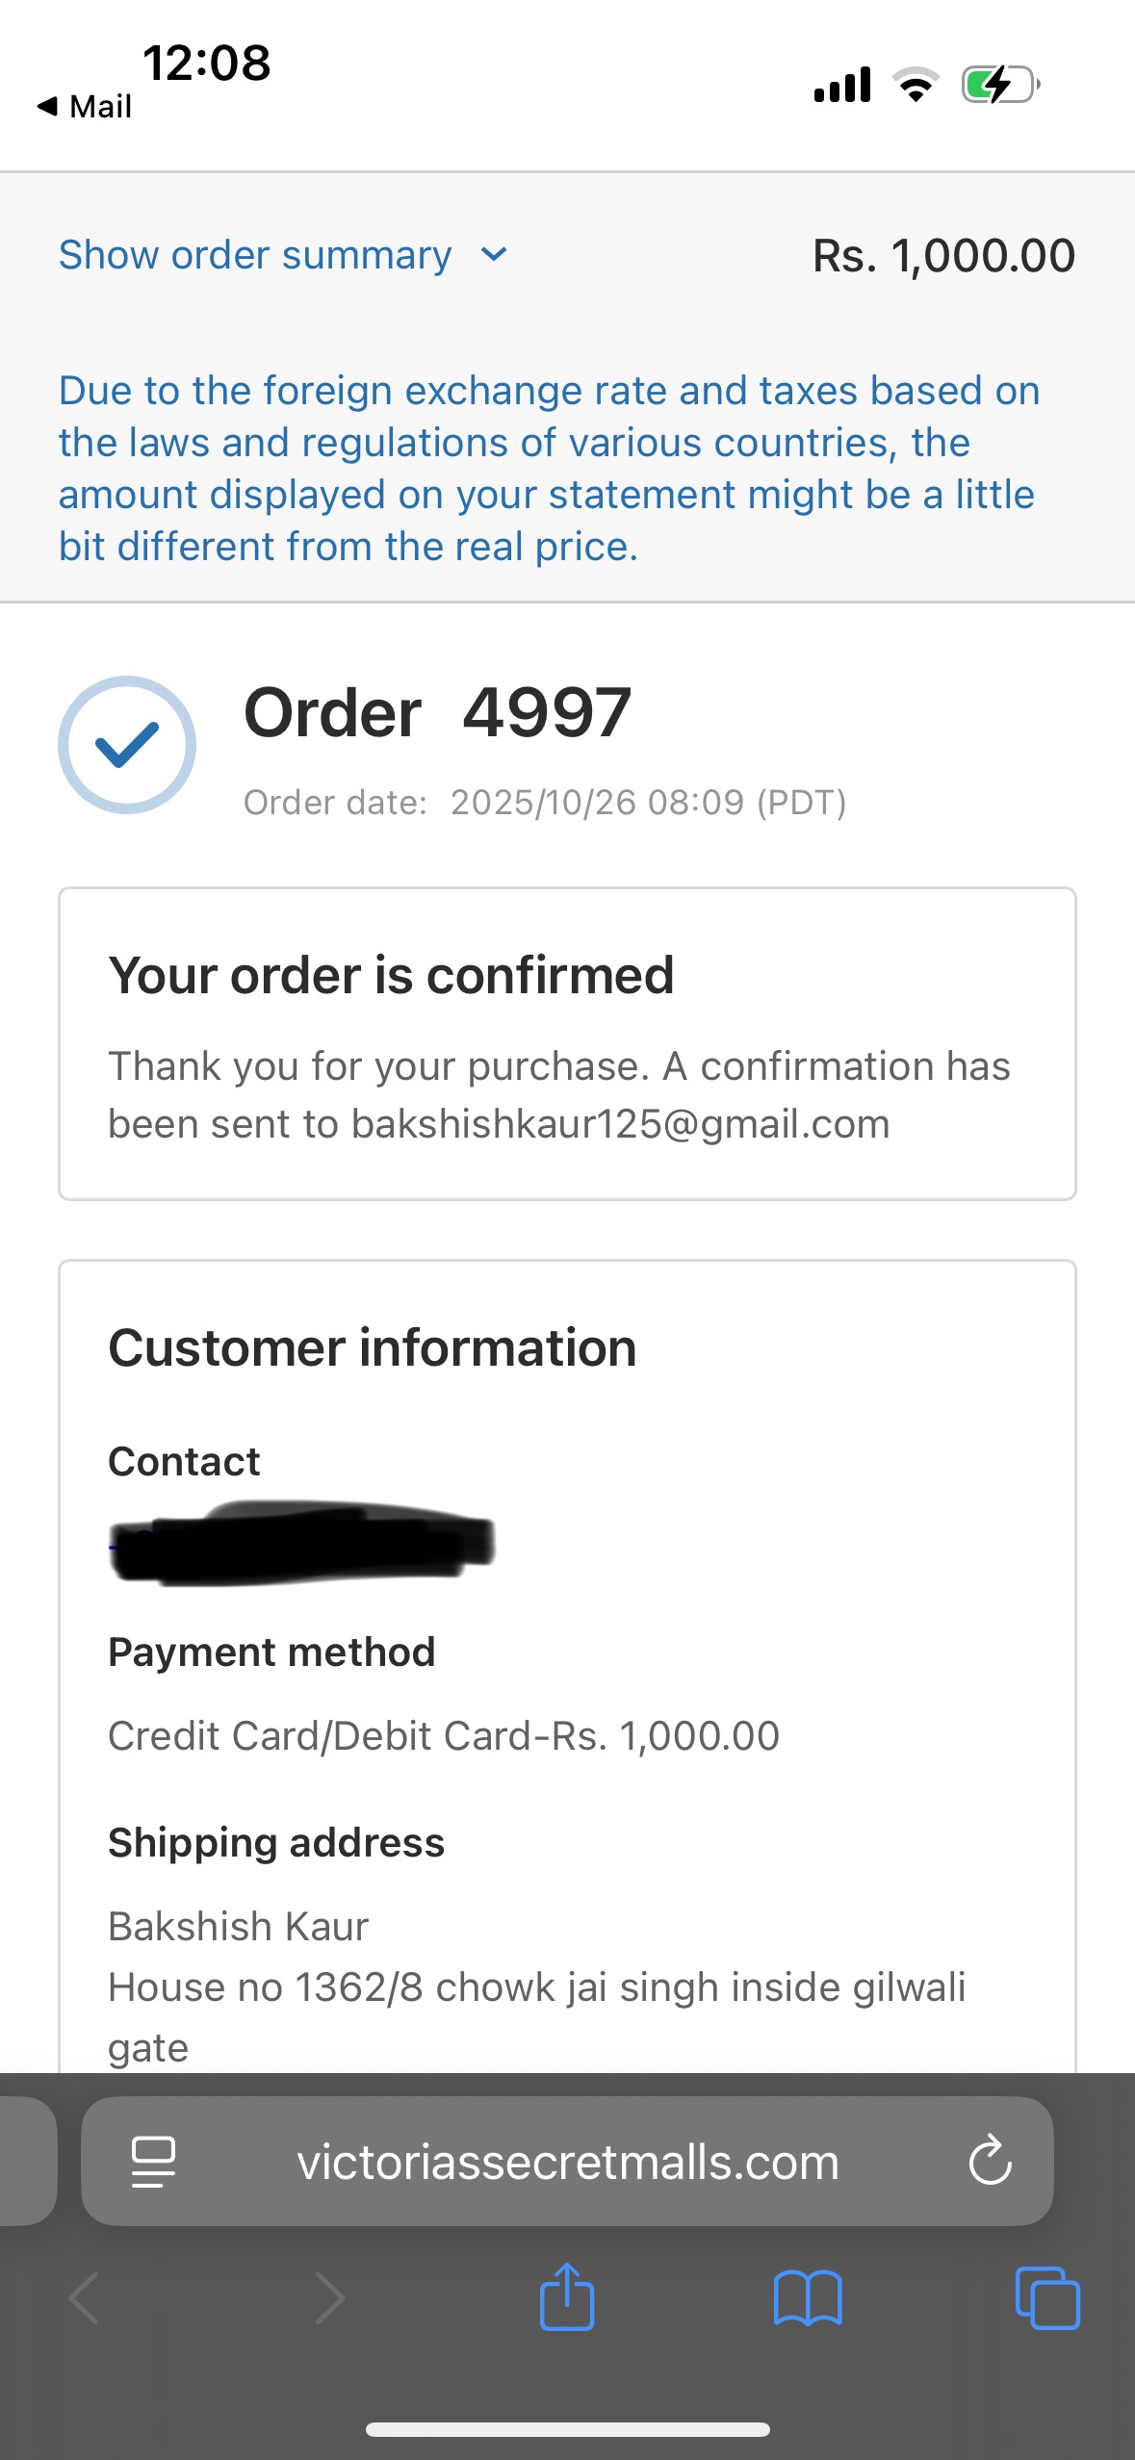The height and width of the screenshot is (2460, 1135).
Task: Tap the Rs. 1,000.00 order total
Action: [x=943, y=256]
